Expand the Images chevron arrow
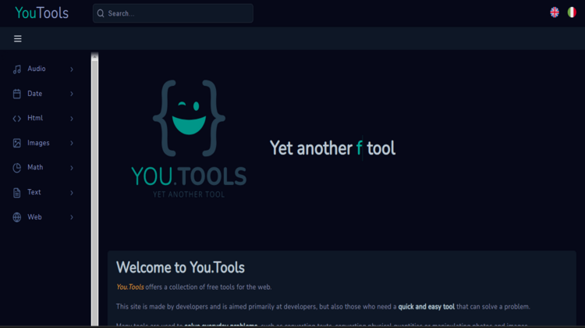The height and width of the screenshot is (328, 585). (72, 143)
